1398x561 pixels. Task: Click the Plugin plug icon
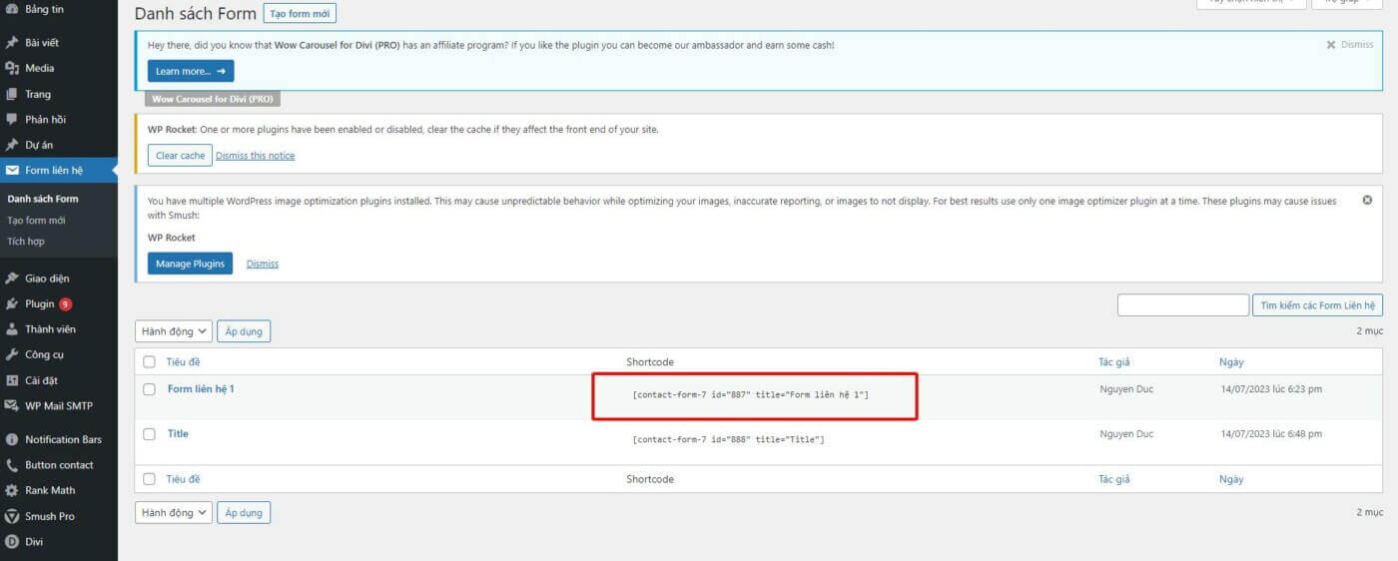[12, 303]
